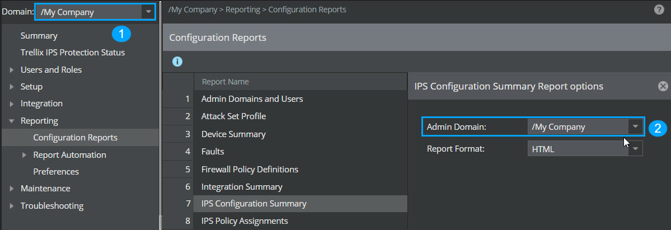
Task: Select the Reporting menu label
Action: click(39, 121)
